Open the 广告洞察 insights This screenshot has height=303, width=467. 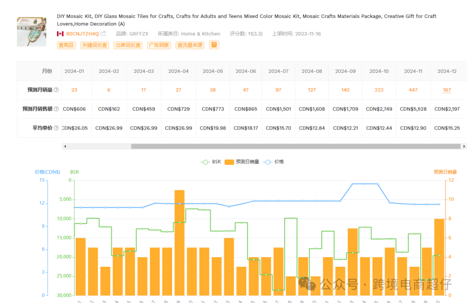(159, 45)
